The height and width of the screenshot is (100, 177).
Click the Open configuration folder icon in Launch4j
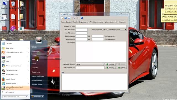pos(66,18)
